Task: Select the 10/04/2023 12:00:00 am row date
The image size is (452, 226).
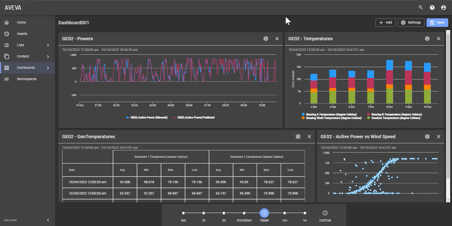Action: [88, 182]
